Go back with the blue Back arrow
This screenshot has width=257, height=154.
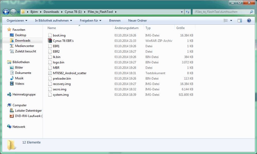(6, 12)
